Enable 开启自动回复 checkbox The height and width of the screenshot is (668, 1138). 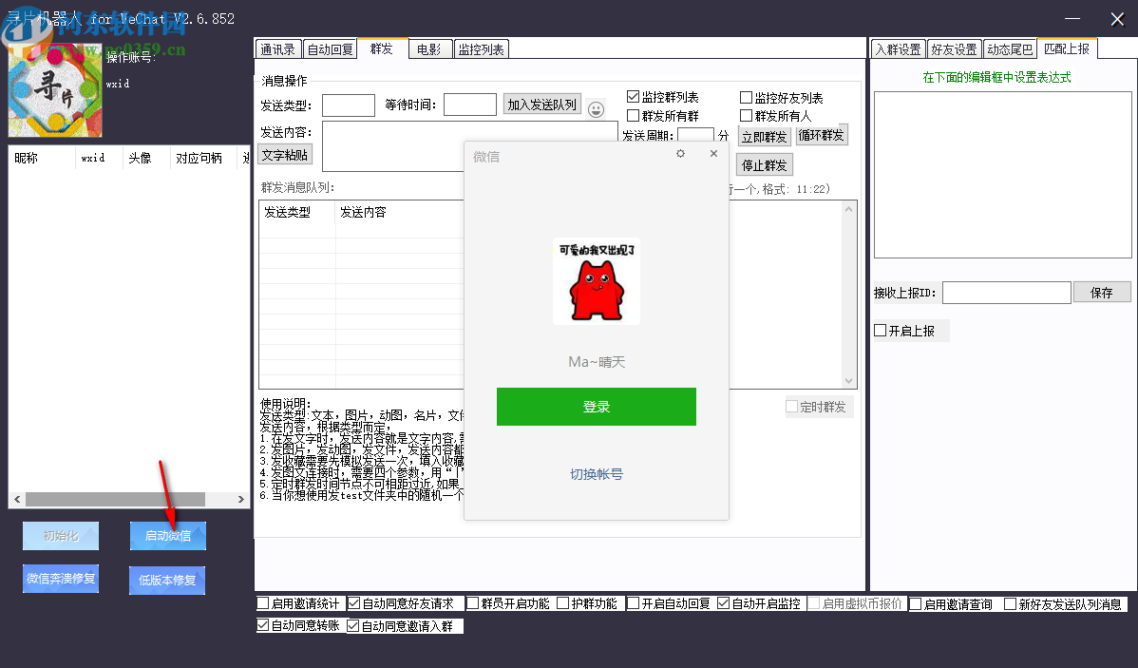(633, 603)
